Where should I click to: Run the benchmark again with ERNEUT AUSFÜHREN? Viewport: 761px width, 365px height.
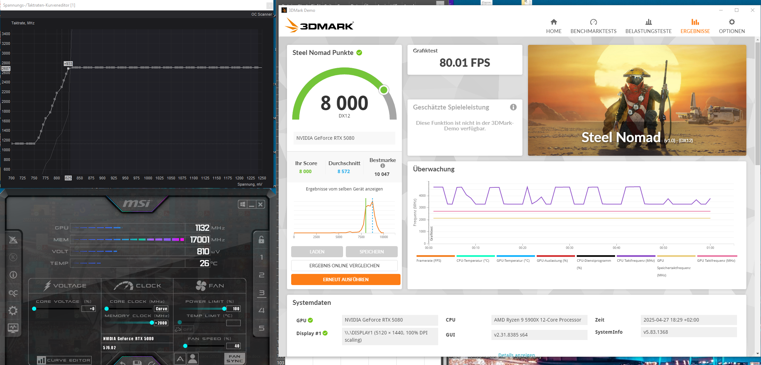point(346,279)
